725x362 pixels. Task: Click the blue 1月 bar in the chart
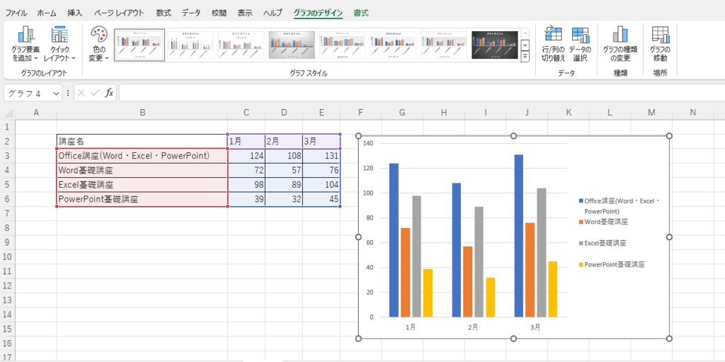[394, 239]
